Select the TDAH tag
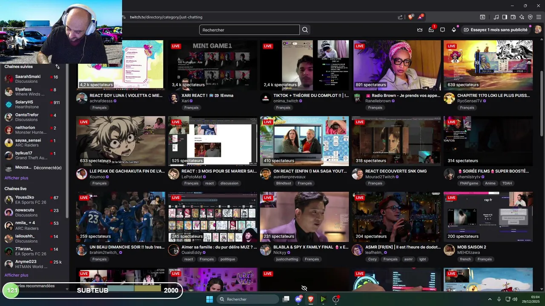This screenshot has width=545, height=306. pyautogui.click(x=507, y=183)
